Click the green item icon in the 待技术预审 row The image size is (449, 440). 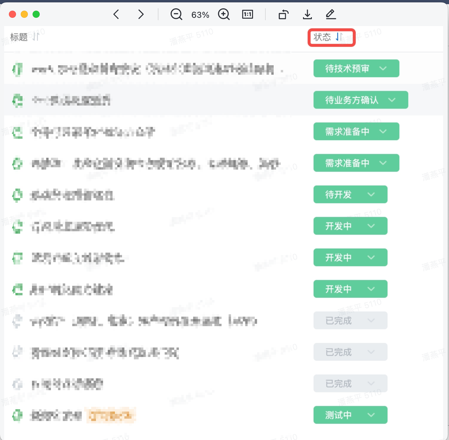coord(17,69)
